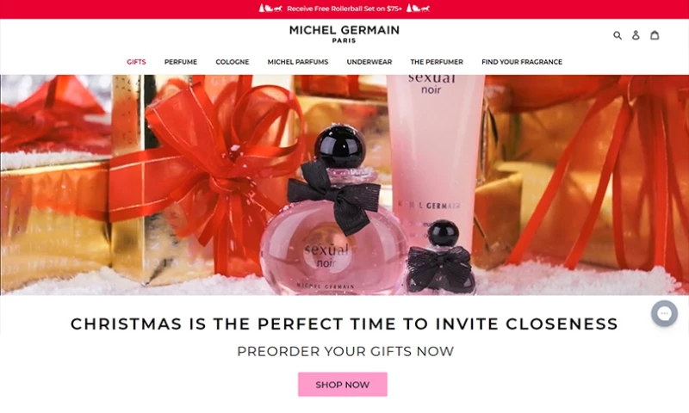Select Cologne in the navigation bar
Image resolution: width=689 pixels, height=413 pixels.
pos(232,62)
